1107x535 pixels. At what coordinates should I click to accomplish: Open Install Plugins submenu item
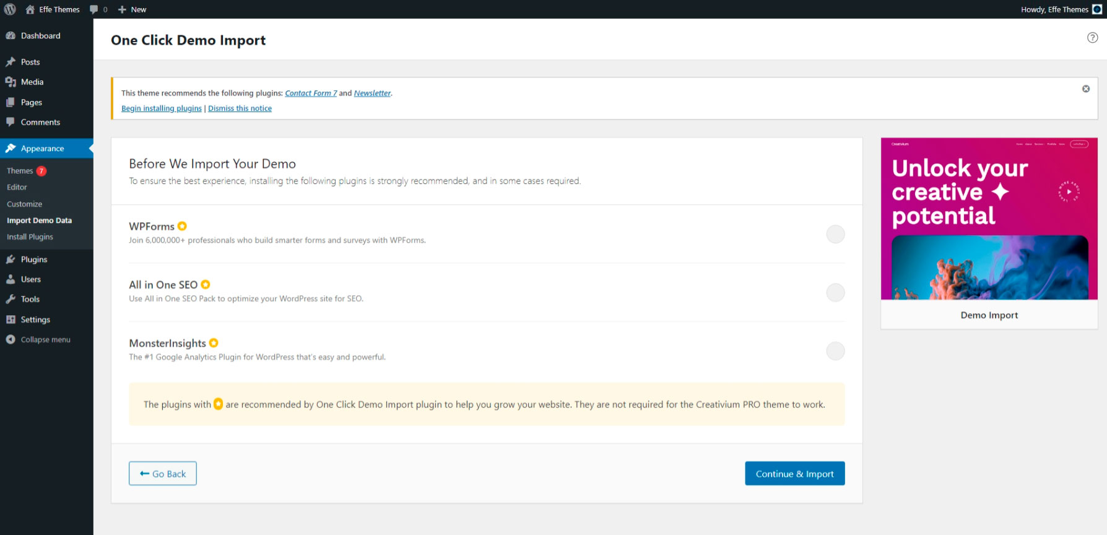(x=30, y=237)
